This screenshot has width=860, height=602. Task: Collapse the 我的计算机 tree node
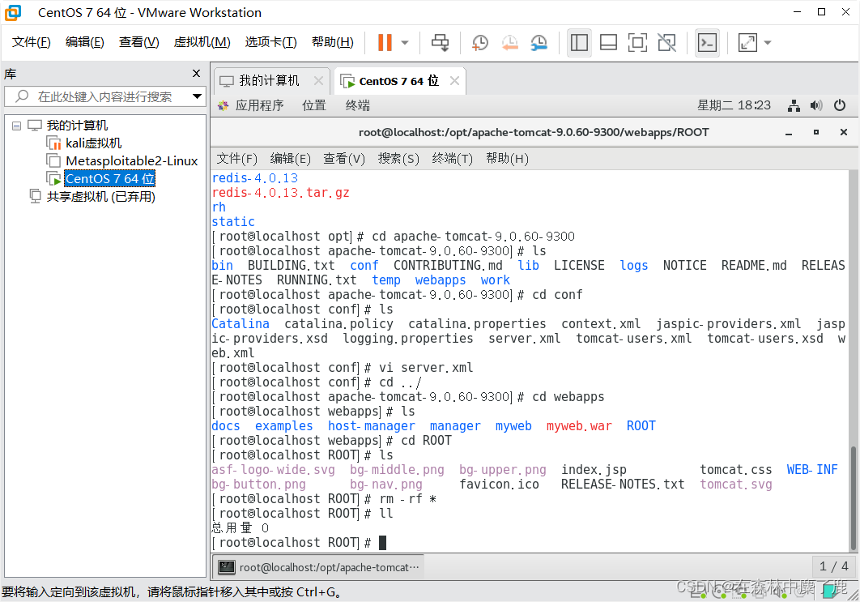(16, 126)
